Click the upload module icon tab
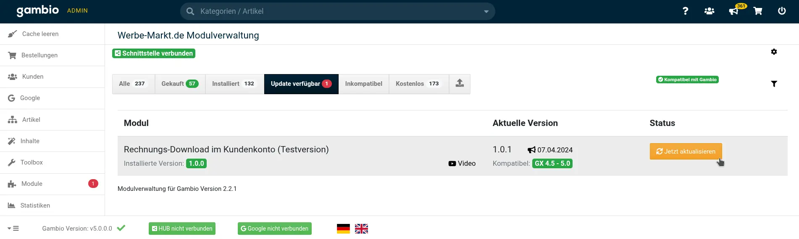The width and height of the screenshot is (799, 239). click(x=460, y=84)
